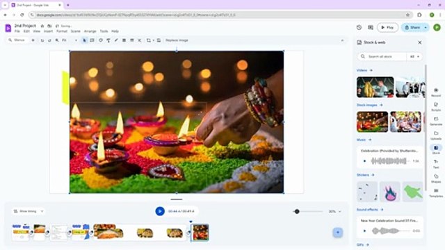Open the crop tool dropdown arrow
The width and height of the screenshot is (445, 250).
[154, 40]
